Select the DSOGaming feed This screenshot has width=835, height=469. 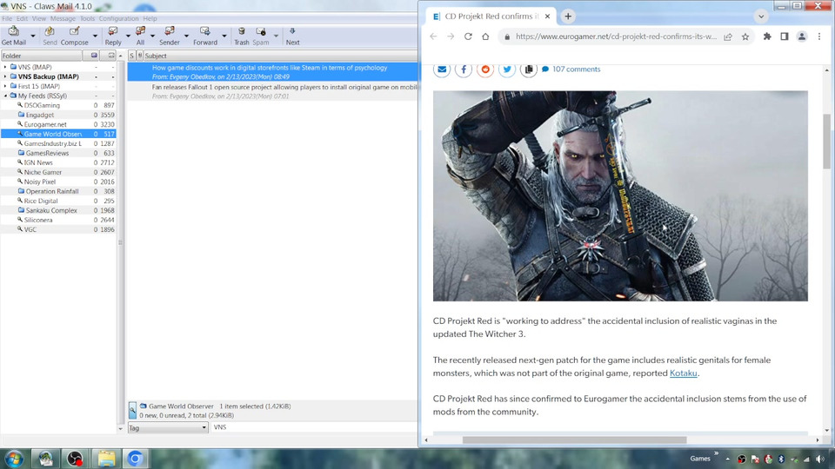[42, 105]
